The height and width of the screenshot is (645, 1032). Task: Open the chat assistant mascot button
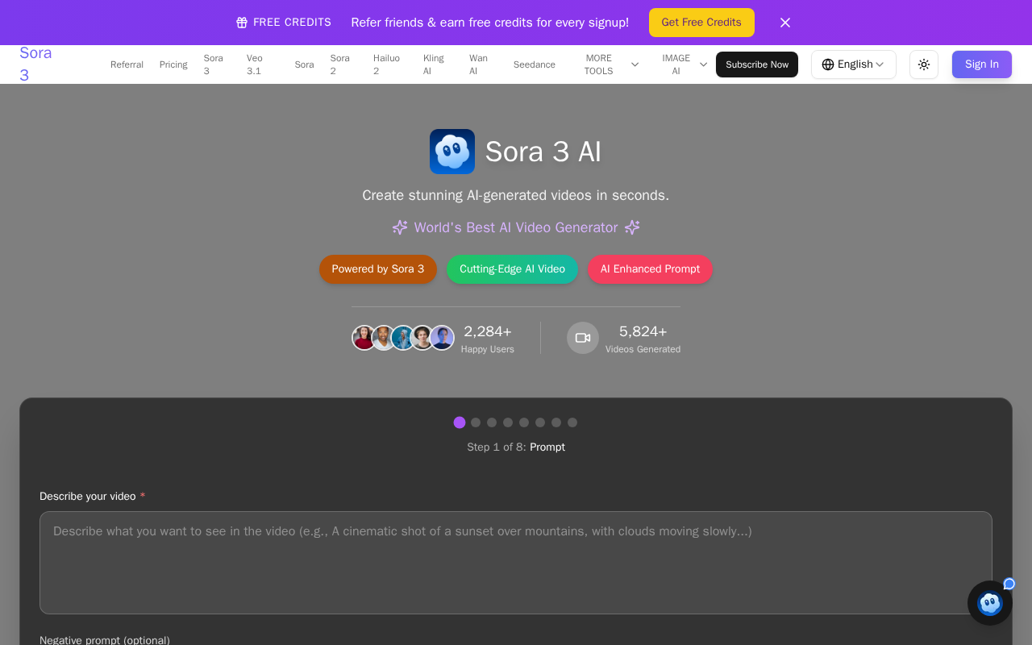tap(990, 603)
